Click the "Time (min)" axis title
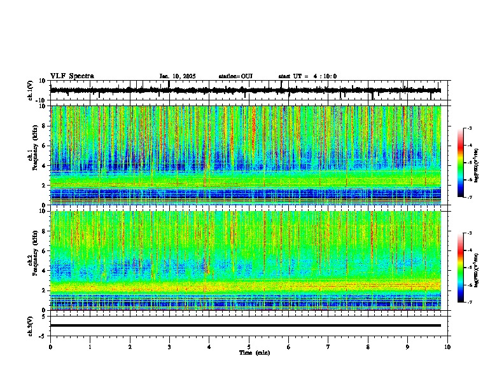The image size is (504, 389). coord(255,353)
